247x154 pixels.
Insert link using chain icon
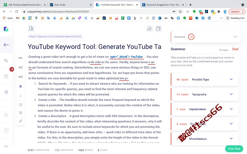click(x=20, y=121)
